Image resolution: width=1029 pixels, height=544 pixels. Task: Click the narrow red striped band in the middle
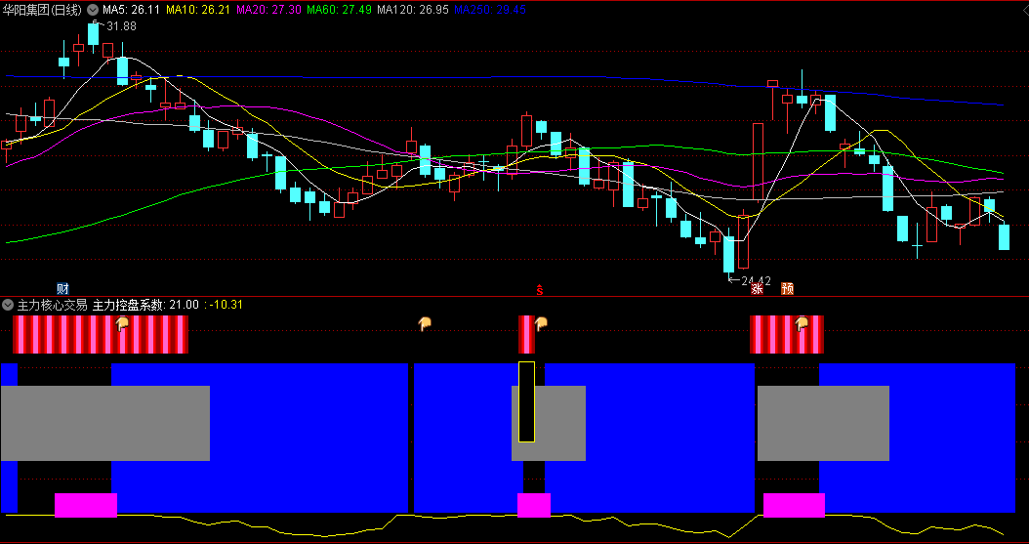click(x=526, y=335)
